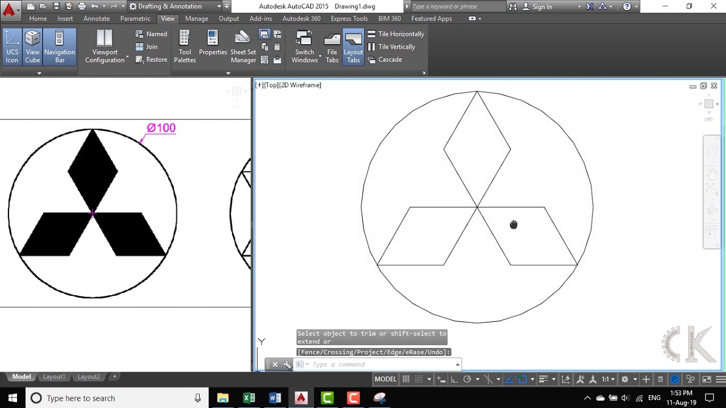
Task: Click Cascade windows button
Action: click(x=385, y=59)
